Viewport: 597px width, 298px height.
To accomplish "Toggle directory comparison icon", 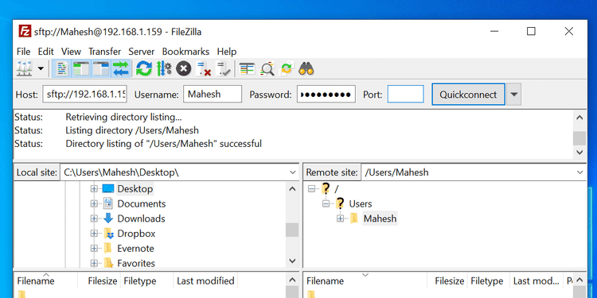I will [267, 69].
